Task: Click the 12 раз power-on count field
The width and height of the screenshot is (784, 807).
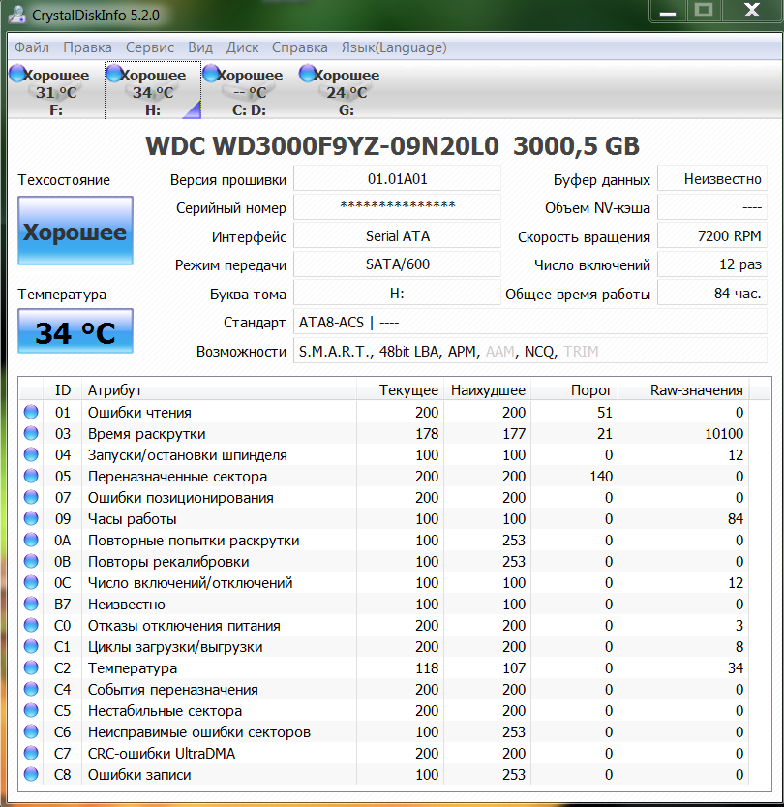Action: (712, 264)
